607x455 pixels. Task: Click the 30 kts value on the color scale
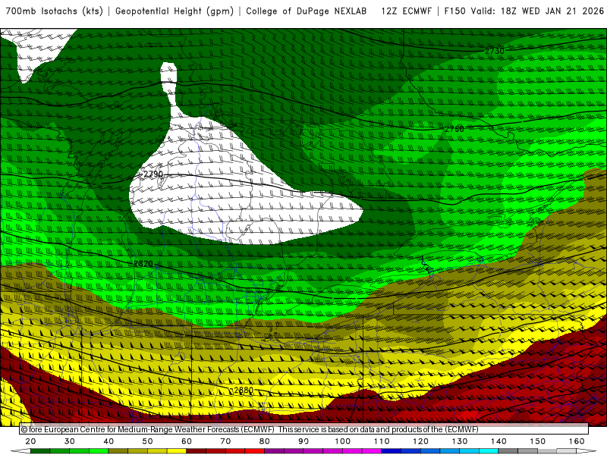click(70, 441)
